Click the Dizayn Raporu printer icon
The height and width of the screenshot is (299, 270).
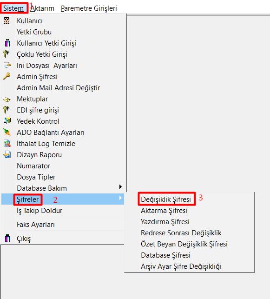pyautogui.click(x=7, y=155)
